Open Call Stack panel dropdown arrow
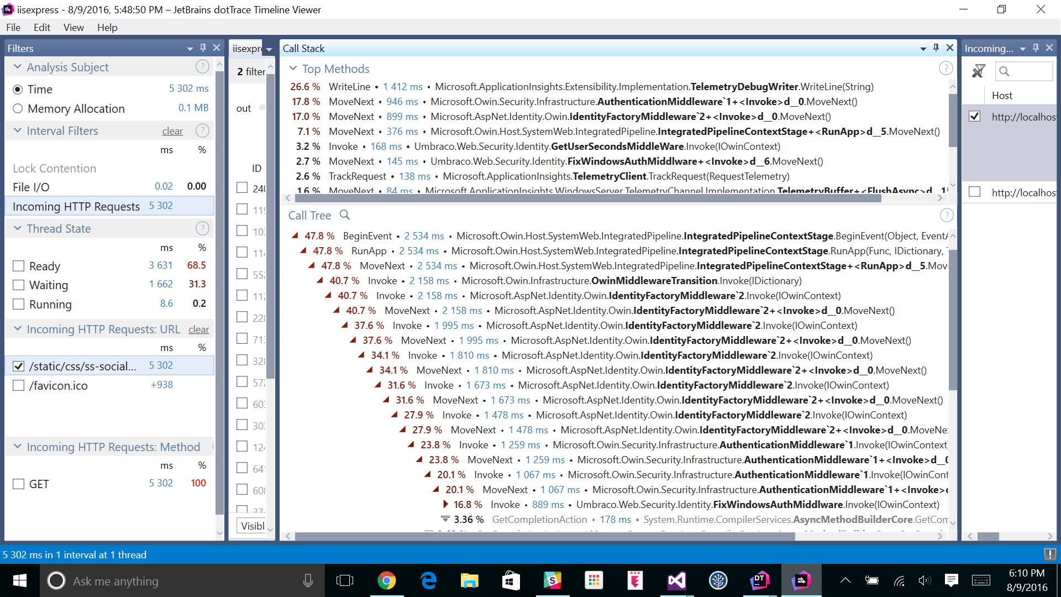This screenshot has height=597, width=1061. pos(923,49)
